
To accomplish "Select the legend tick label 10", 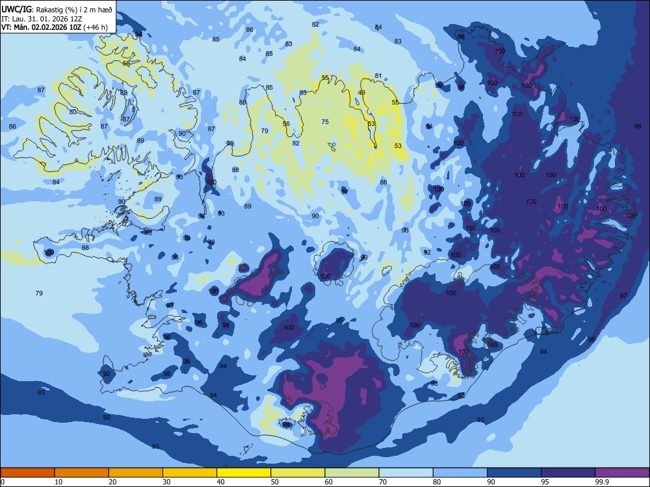I will coord(58,482).
